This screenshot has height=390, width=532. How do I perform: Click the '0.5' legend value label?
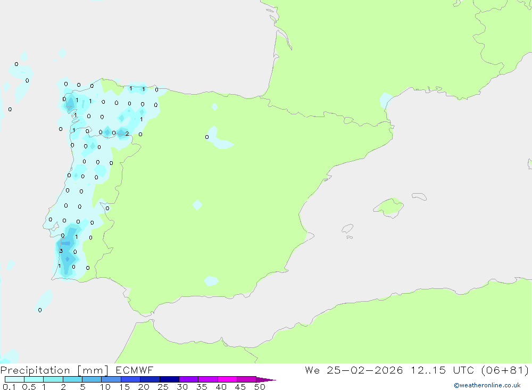29,387
